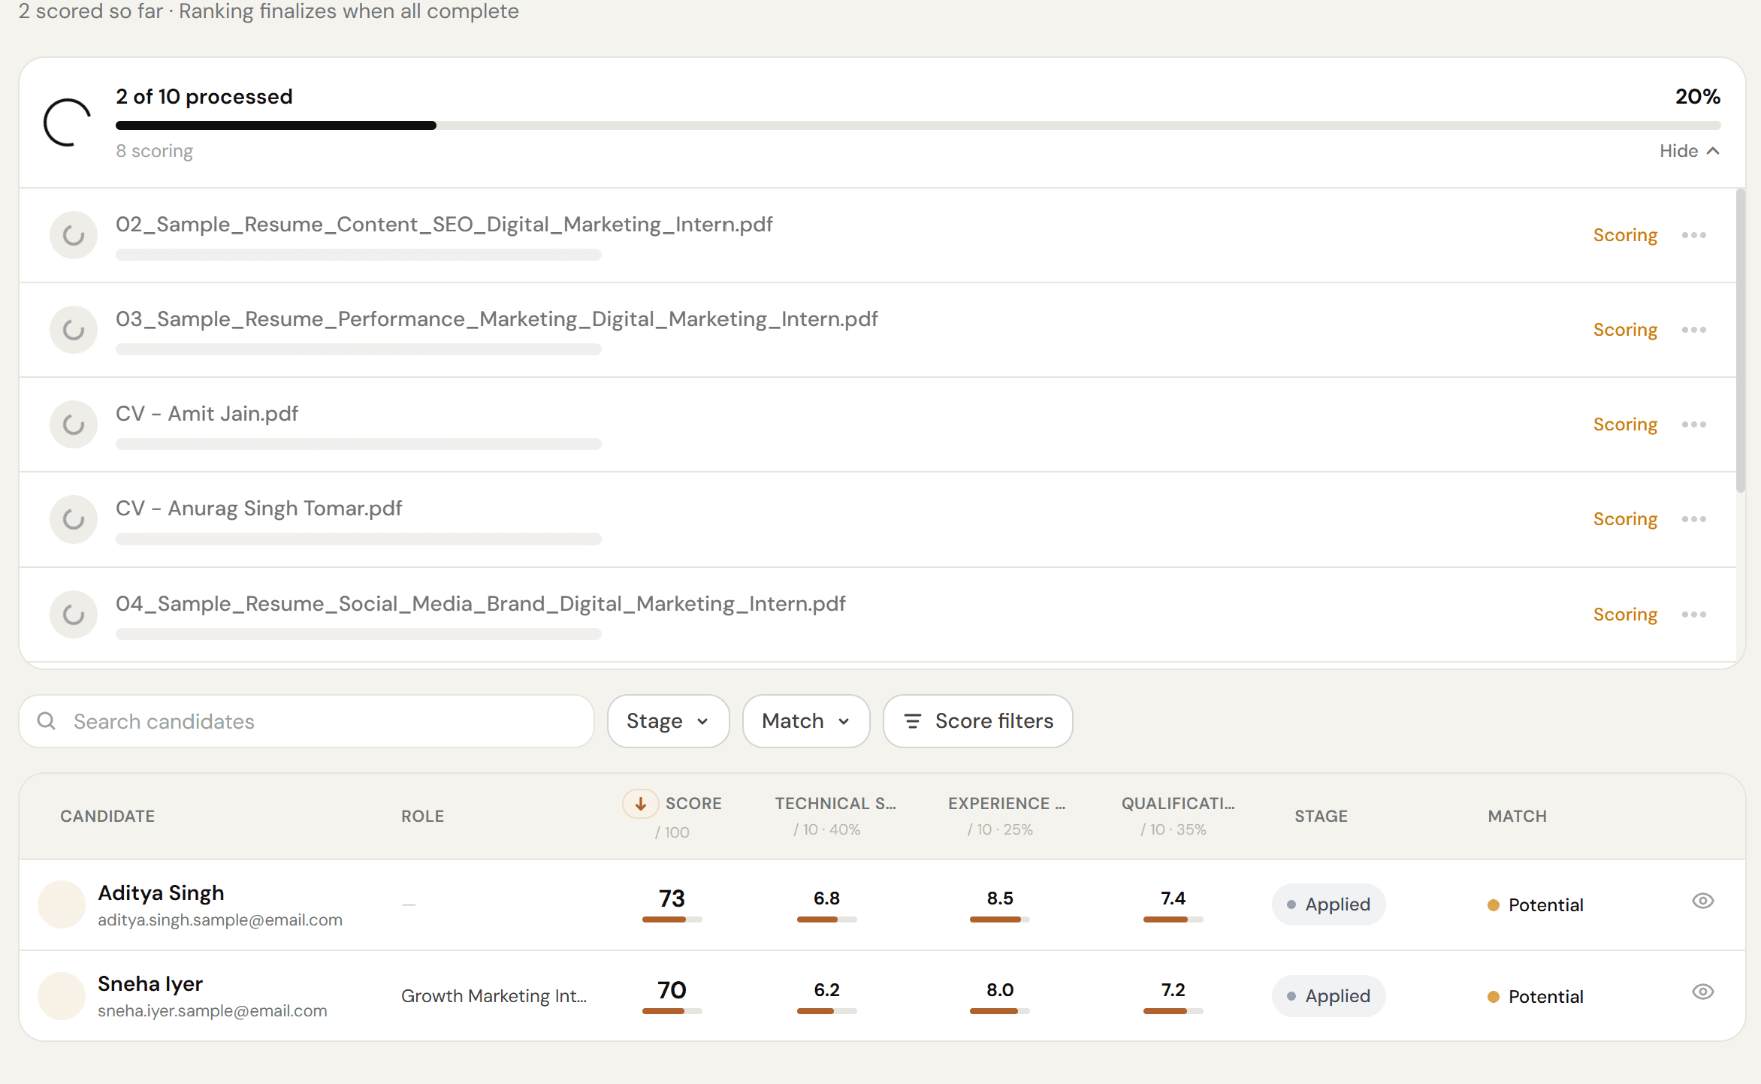Open the Stage filter dropdown
This screenshot has height=1084, width=1761.
coord(668,721)
